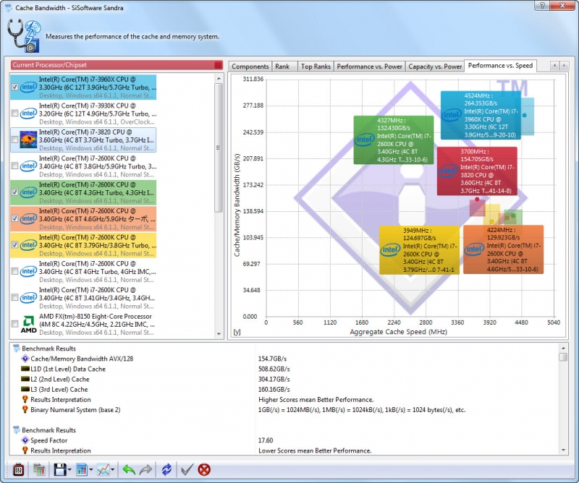Click the Speed Factor diamond icon

(25, 440)
